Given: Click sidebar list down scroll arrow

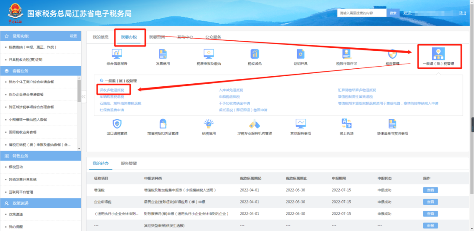Looking at the screenshot, I should click(x=79, y=149).
